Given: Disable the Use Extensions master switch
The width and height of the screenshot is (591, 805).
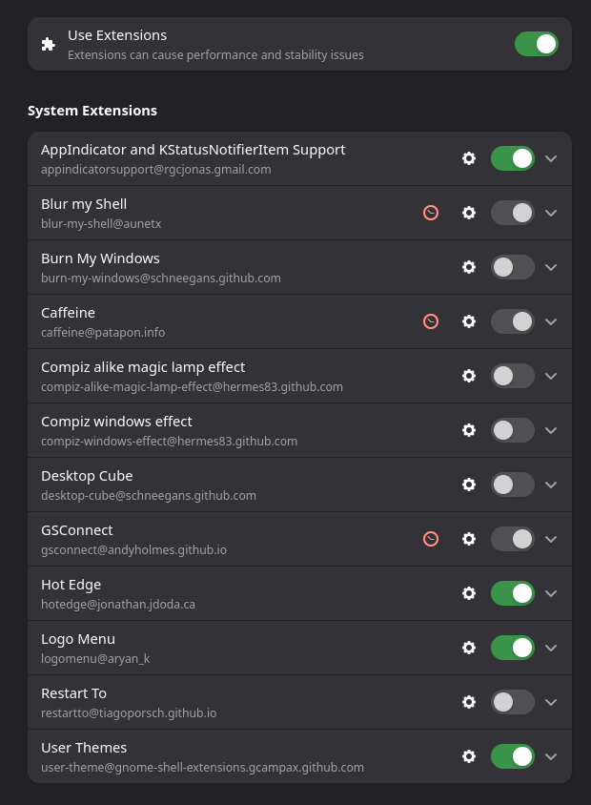Looking at the screenshot, I should (536, 44).
